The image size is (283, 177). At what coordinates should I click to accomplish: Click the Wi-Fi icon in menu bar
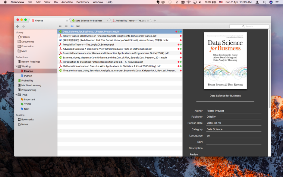click(x=188, y=2)
